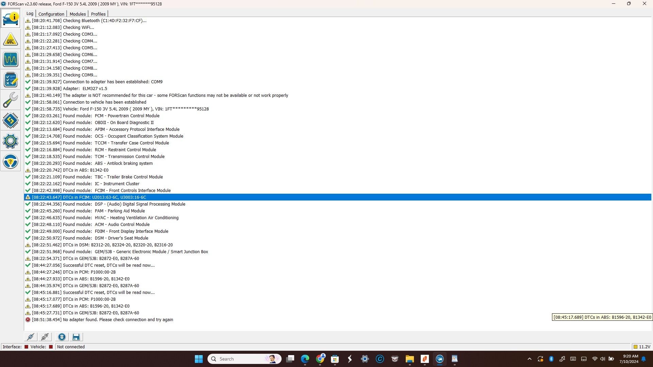Open the tests checklist section
653x367 pixels.
[11, 80]
